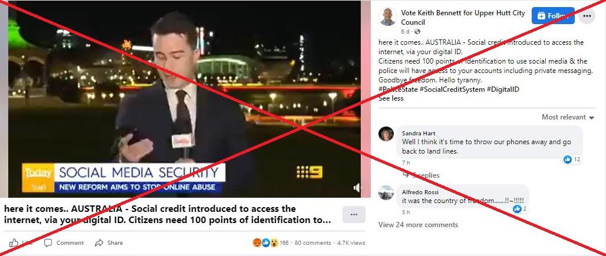The height and width of the screenshot is (256, 606).
Task: Open Keith Bennett page profile picture
Action: (387, 16)
